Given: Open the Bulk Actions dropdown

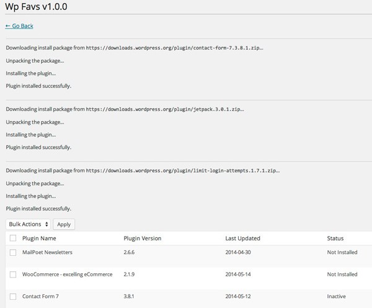Looking at the screenshot, I should click(28, 224).
